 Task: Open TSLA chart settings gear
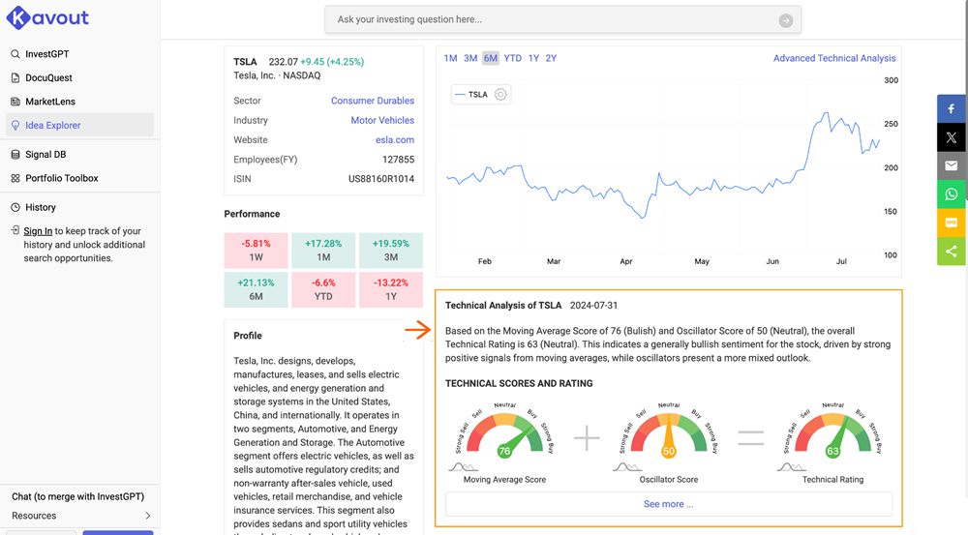[500, 95]
